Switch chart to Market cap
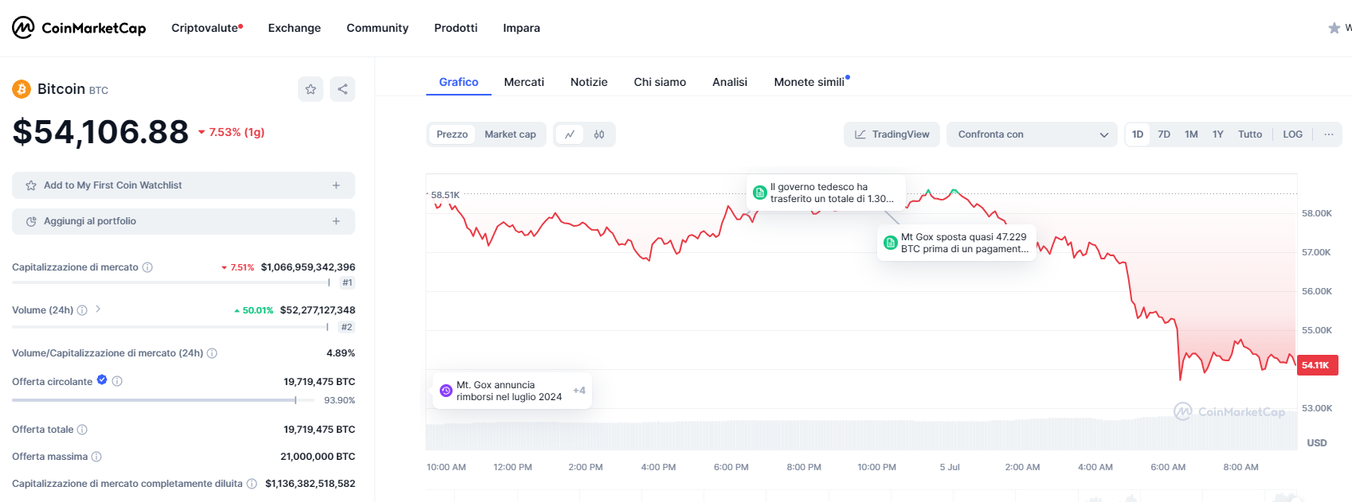The image size is (1352, 502). click(510, 134)
